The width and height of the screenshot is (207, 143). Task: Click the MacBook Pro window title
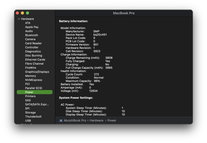pos(124,13)
